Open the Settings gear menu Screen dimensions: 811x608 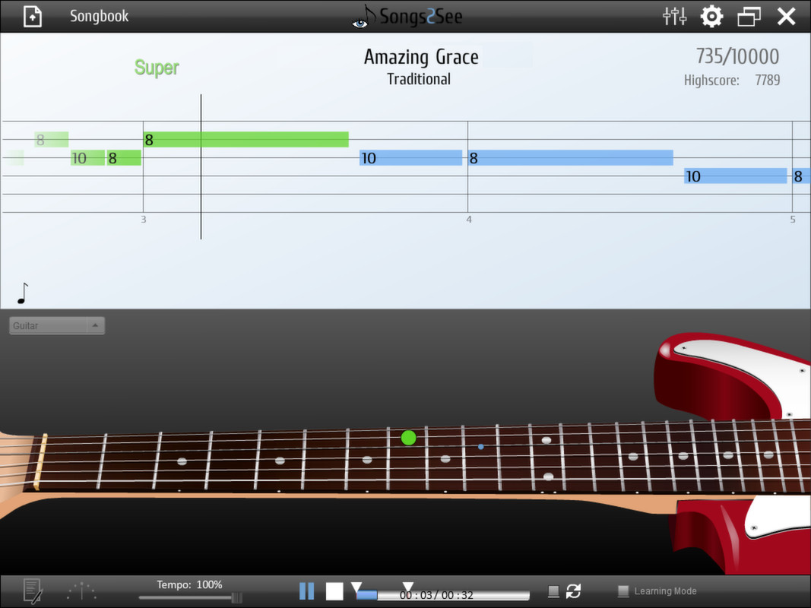711,15
